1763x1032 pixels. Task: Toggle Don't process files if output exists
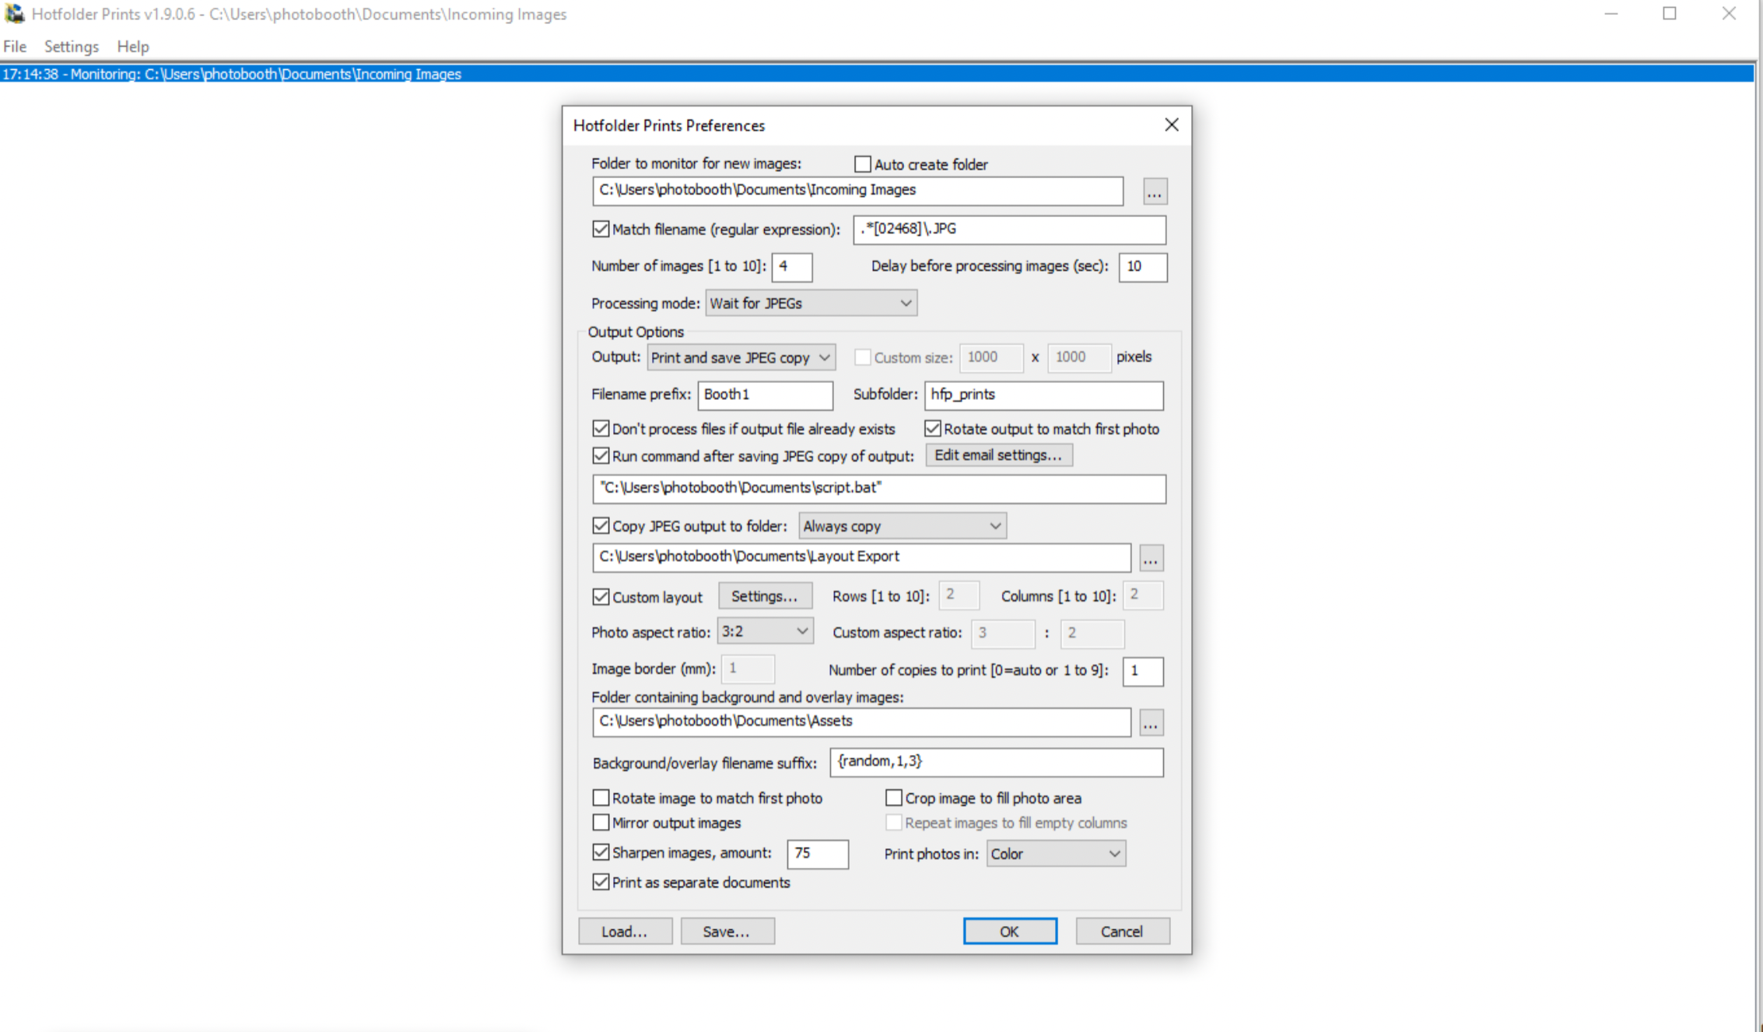(x=601, y=429)
